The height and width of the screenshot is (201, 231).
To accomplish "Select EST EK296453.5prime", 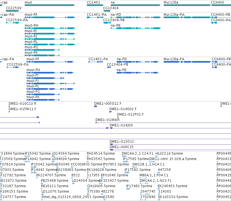I will pyautogui.click(x=159, y=189).
